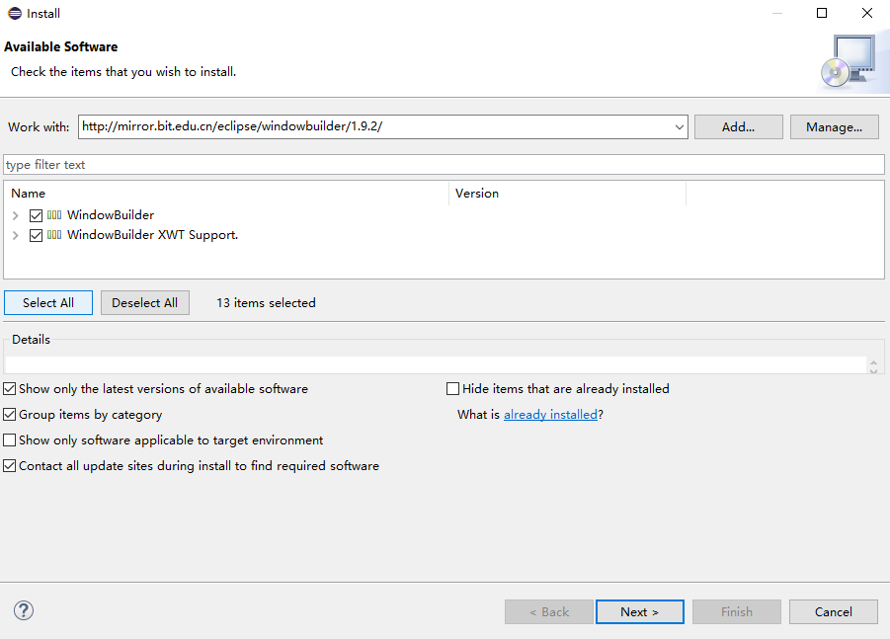Close the Install window

click(866, 13)
